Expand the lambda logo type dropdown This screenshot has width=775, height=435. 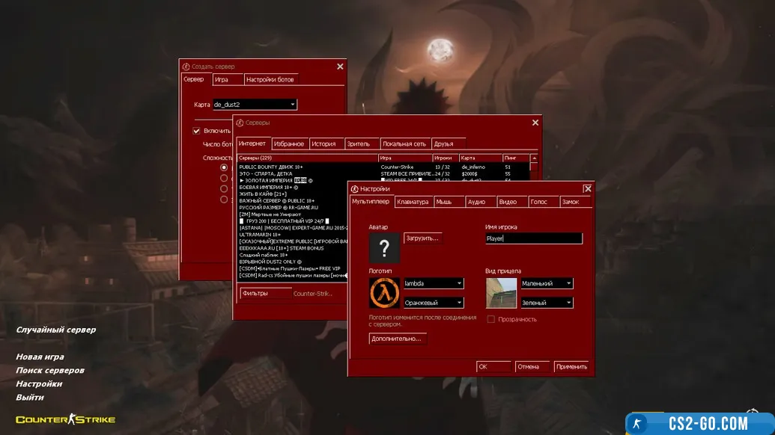(x=433, y=283)
